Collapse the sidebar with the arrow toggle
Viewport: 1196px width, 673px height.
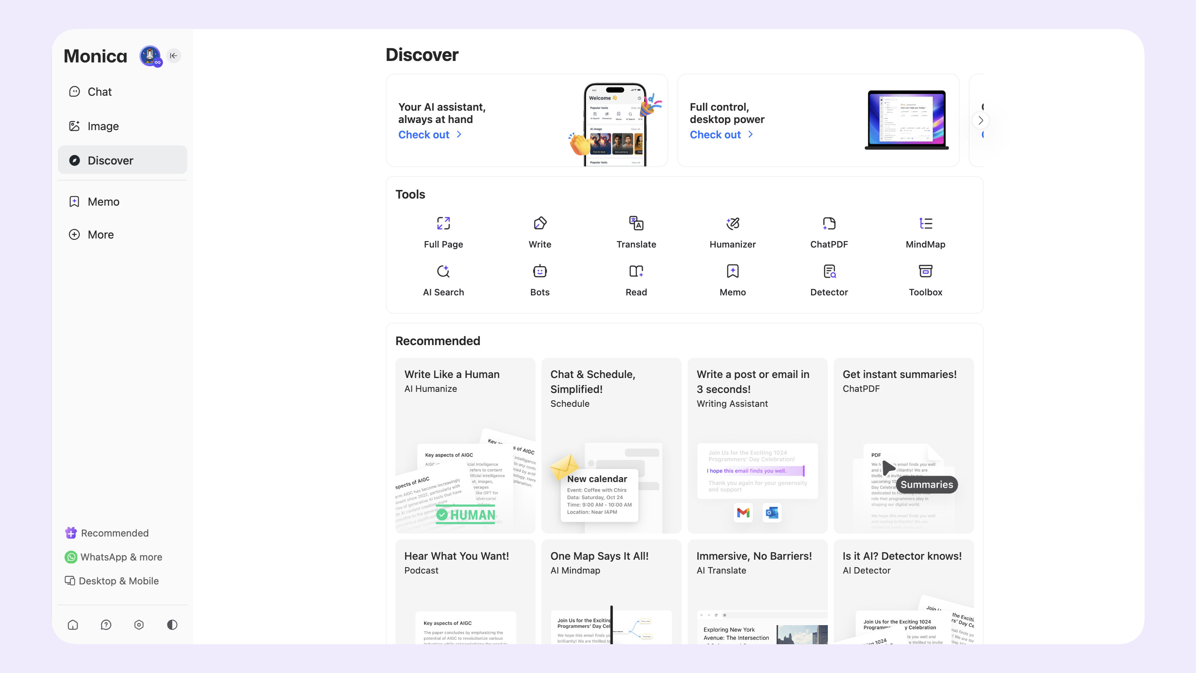tap(174, 55)
